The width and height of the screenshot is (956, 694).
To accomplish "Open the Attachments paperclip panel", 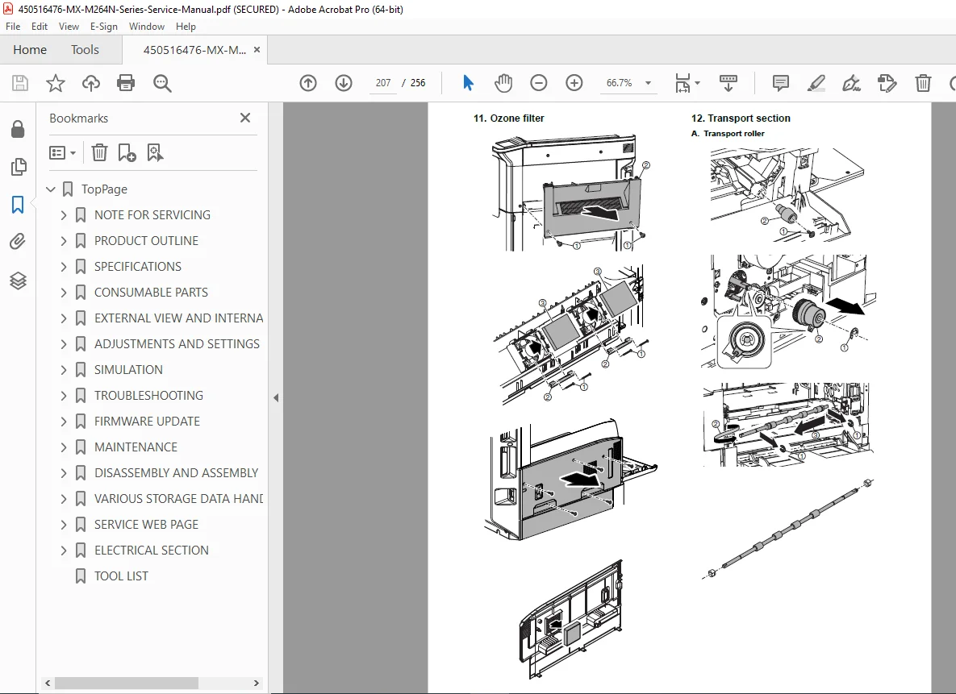I will coord(18,242).
